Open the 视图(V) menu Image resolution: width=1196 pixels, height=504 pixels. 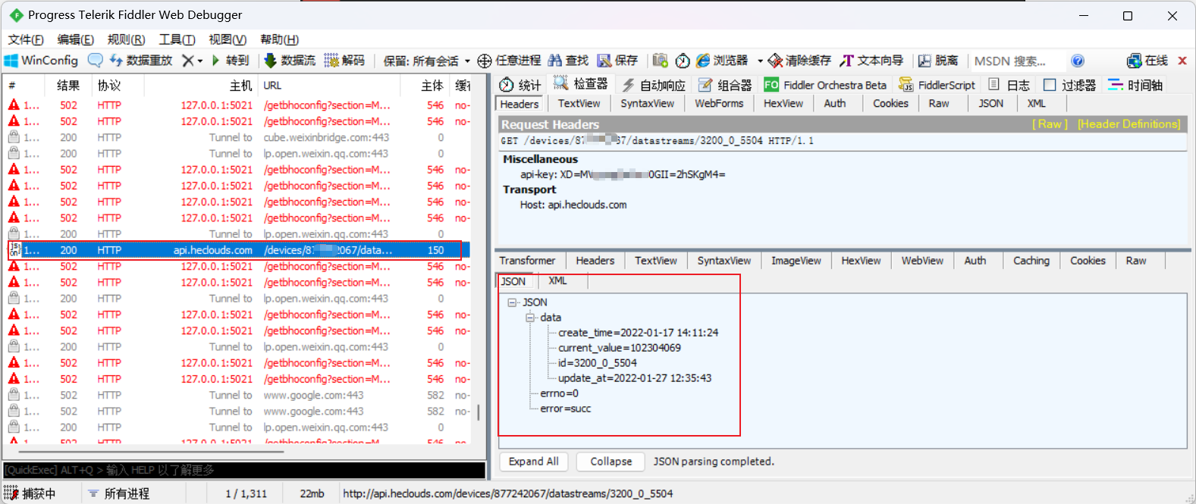click(x=228, y=39)
